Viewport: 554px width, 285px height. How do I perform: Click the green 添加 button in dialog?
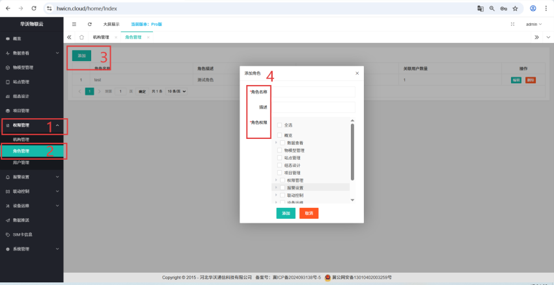pyautogui.click(x=285, y=213)
